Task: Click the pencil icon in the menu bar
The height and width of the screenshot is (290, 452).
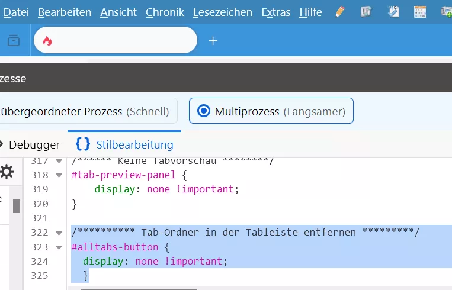Action: pyautogui.click(x=340, y=12)
